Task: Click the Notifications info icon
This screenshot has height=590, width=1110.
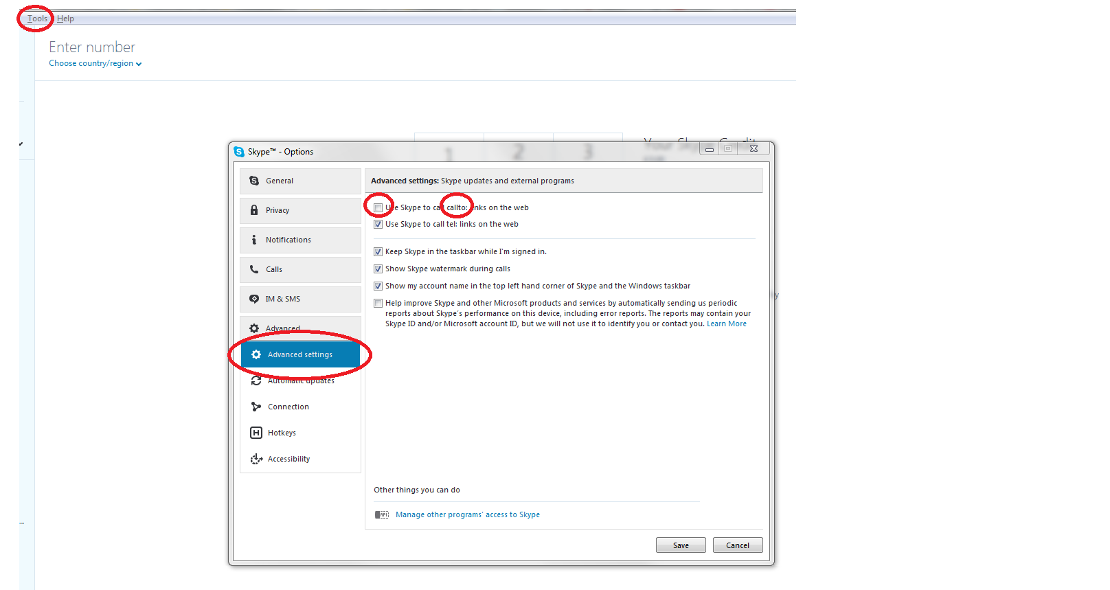Action: coord(254,240)
